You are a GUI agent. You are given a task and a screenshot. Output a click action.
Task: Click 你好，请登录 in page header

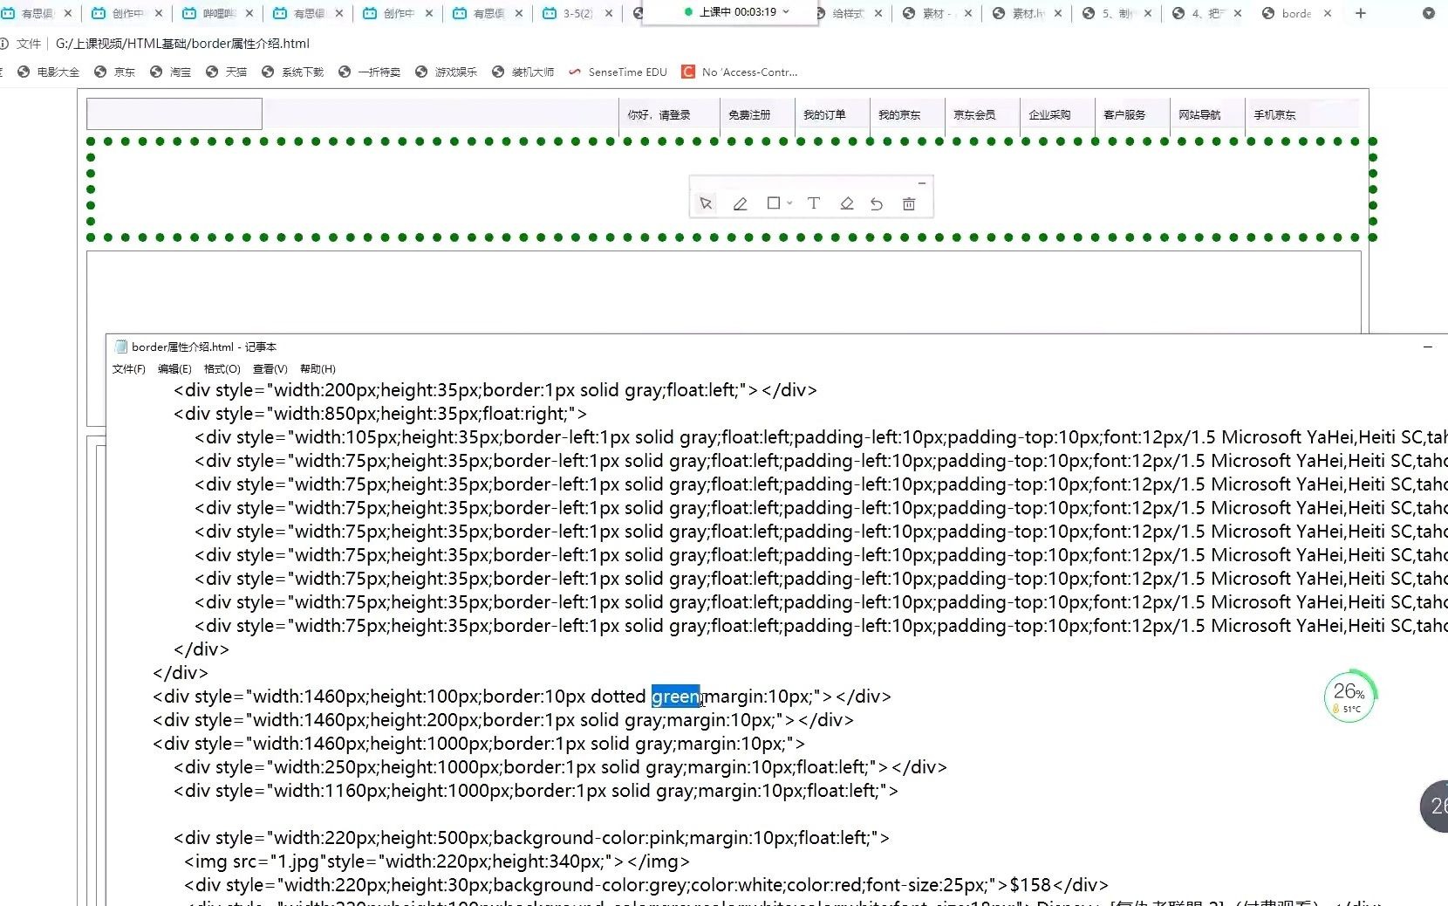tap(659, 115)
